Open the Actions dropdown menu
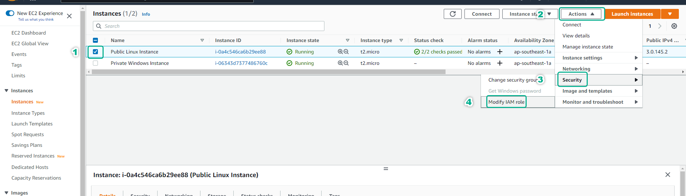Viewport: 686px width, 196px height. pyautogui.click(x=581, y=14)
